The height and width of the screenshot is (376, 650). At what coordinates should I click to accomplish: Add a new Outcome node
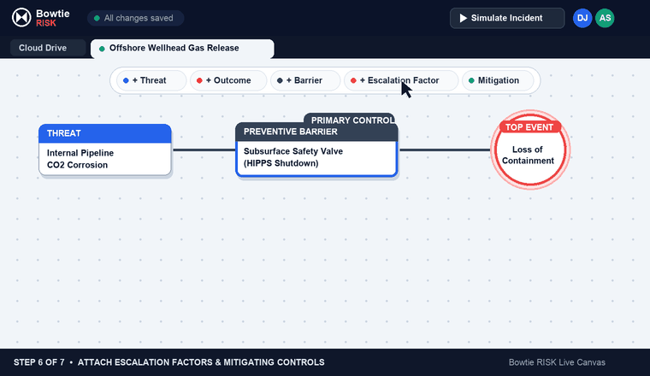228,80
